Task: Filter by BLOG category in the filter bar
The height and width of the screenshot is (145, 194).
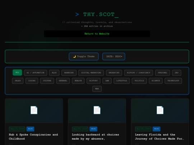Action: point(54,73)
